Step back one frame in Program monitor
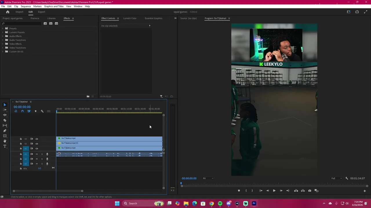The image size is (371, 208). click(x=268, y=191)
